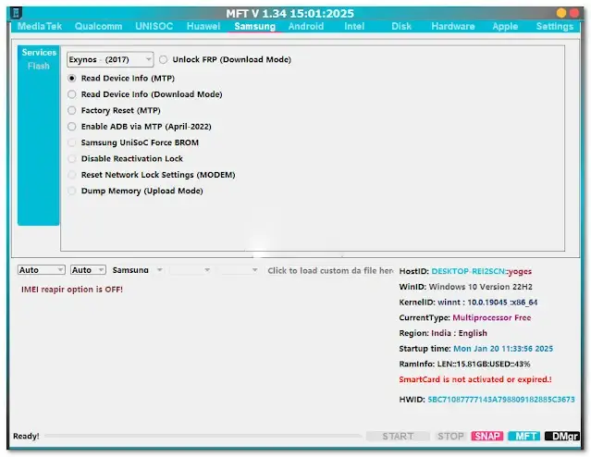Image resolution: width=591 pixels, height=457 pixels.
Task: Expand the first Auto dropdown
Action: coord(41,270)
